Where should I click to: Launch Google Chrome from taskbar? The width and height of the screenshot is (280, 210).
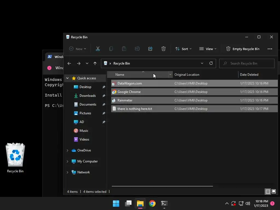click(x=152, y=203)
